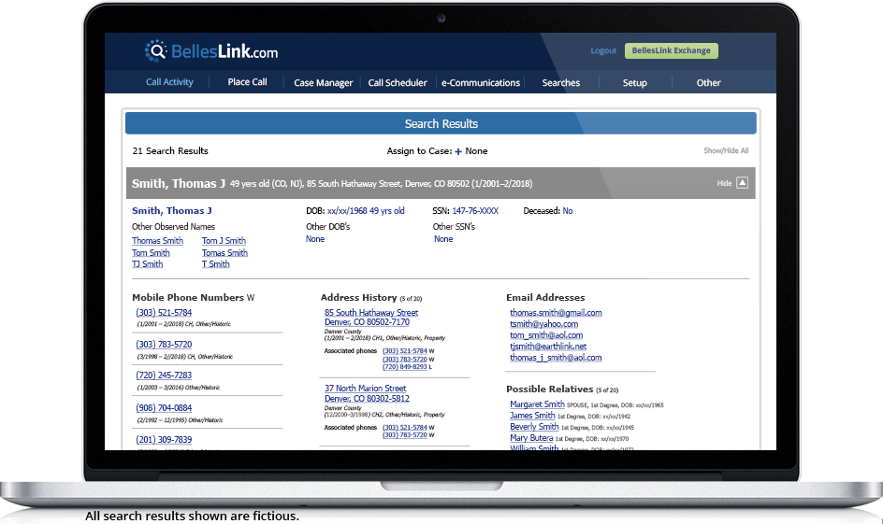Open relative James Smith
This screenshot has width=883, height=524.
[x=532, y=416]
